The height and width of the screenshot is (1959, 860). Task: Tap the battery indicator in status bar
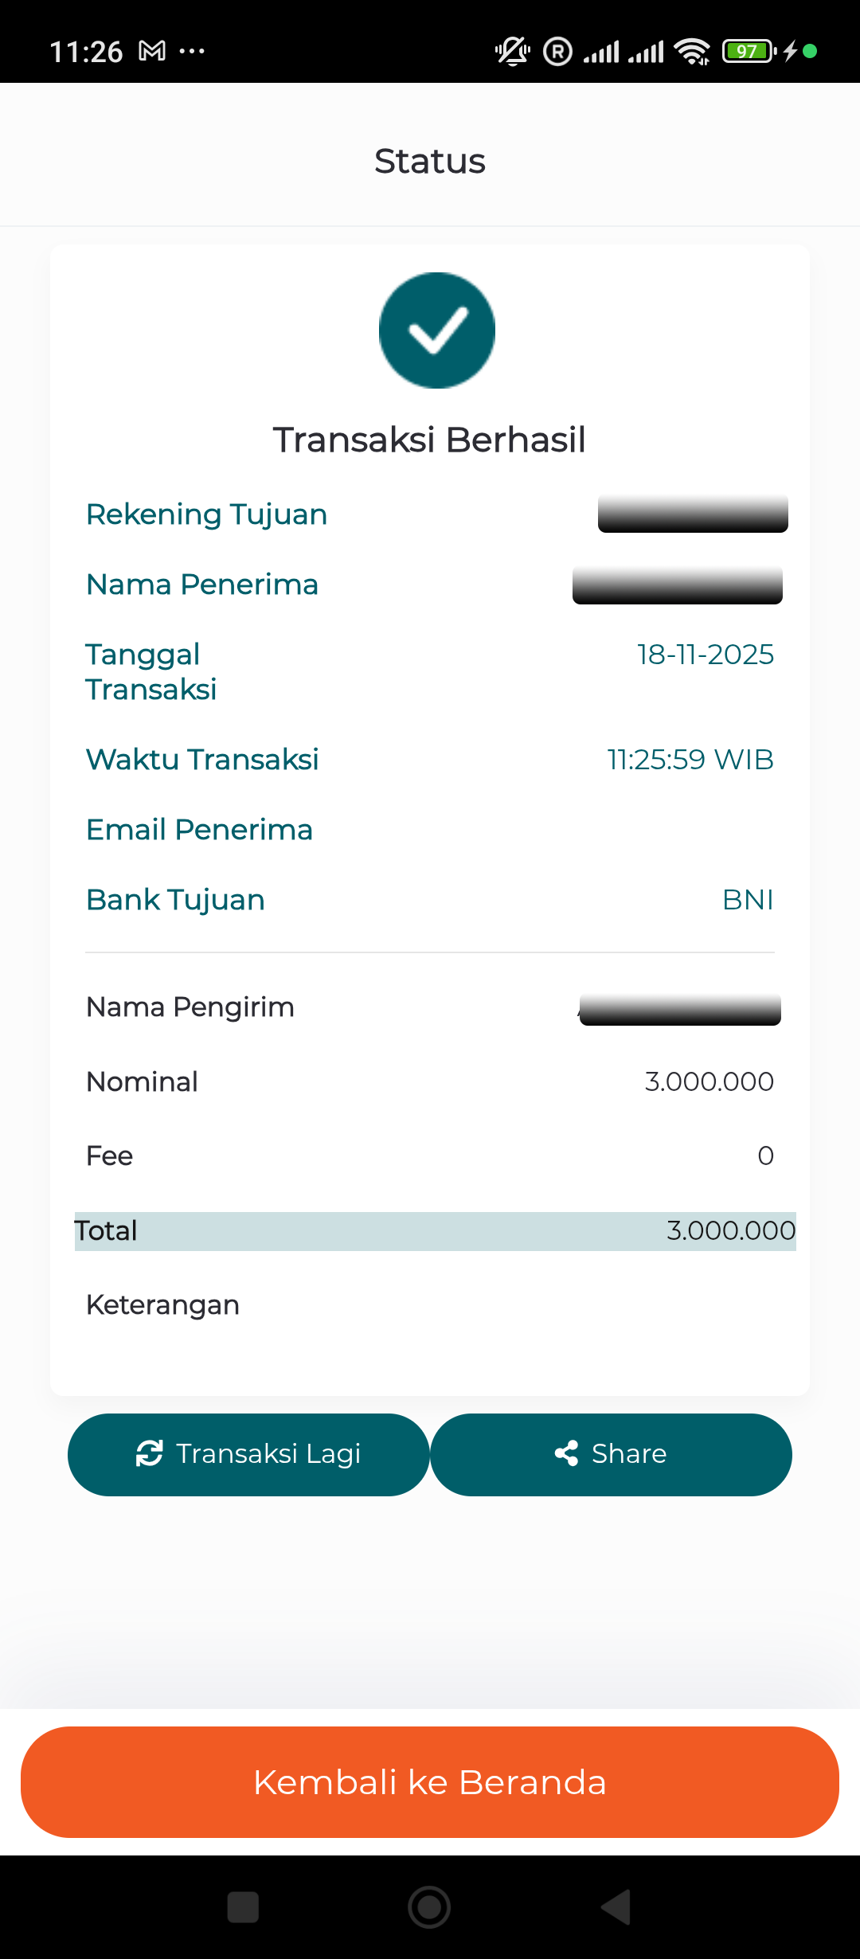click(748, 52)
